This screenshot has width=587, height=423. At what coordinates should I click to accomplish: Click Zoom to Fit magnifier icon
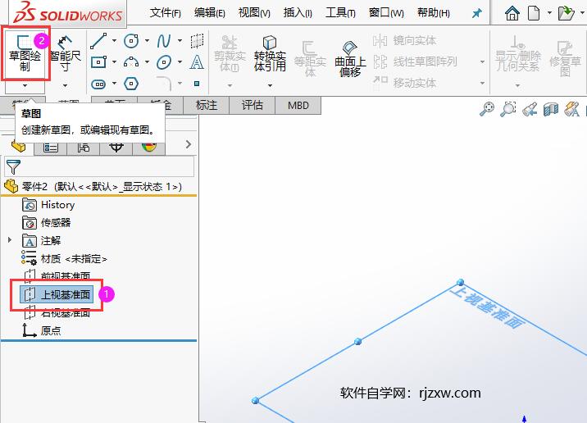point(487,109)
